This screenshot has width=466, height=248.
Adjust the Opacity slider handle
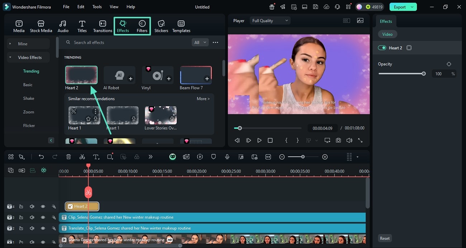click(424, 74)
